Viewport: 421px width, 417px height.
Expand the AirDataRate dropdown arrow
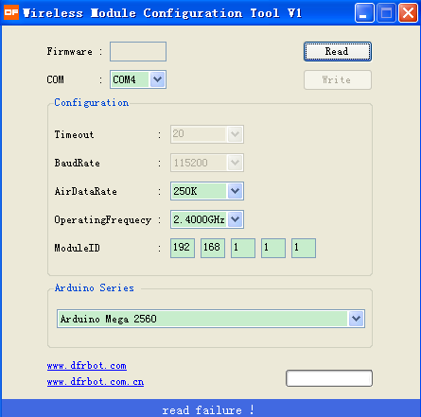point(235,191)
